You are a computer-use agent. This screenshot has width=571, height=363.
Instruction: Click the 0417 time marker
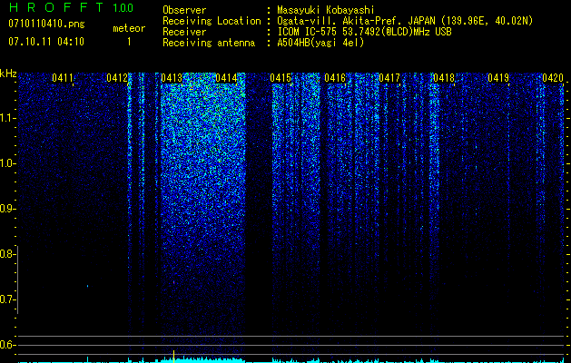coord(389,78)
